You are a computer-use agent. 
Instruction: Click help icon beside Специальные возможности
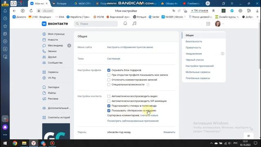pos(148,85)
